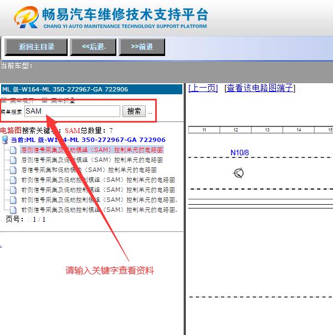Click the 搜索 search button
Screen dimensions: 333x335
click(134, 111)
